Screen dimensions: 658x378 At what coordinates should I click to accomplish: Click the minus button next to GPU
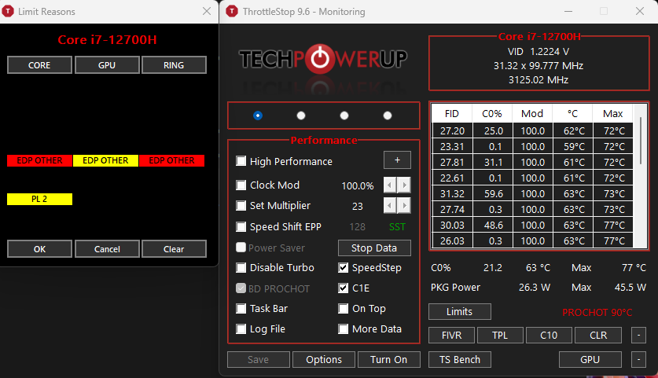[x=638, y=360]
